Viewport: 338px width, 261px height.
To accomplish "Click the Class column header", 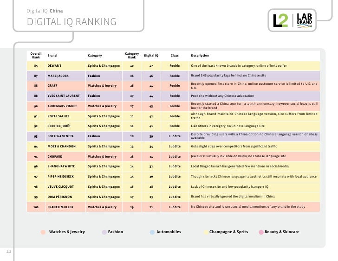I will [175, 56].
